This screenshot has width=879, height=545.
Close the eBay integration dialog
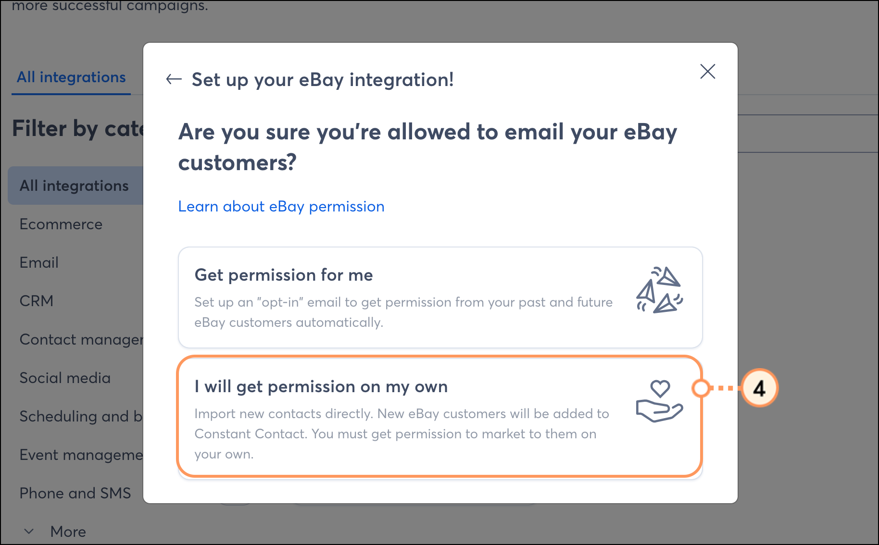707,72
